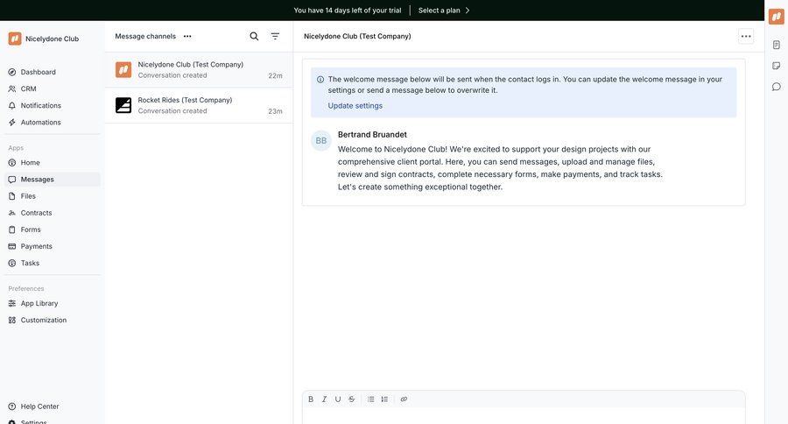Viewport: 788px width, 424px height.
Task: Toggle numbered list in message editor
Action: click(x=384, y=399)
